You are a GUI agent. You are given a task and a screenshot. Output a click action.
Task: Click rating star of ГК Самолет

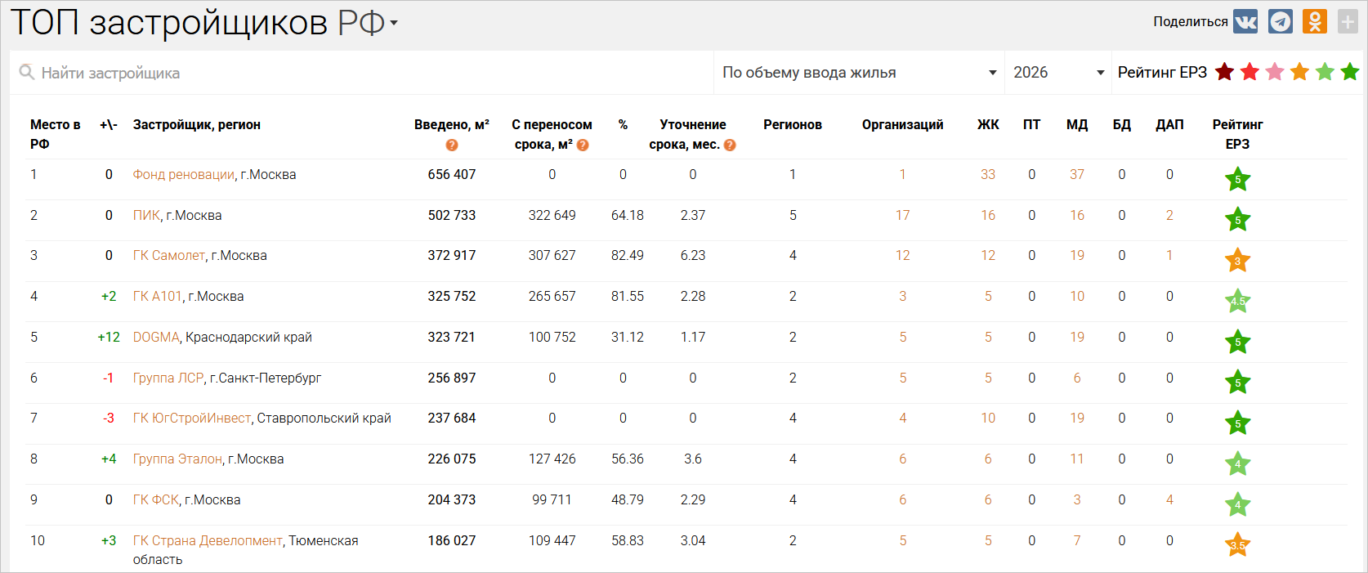pos(1237,261)
